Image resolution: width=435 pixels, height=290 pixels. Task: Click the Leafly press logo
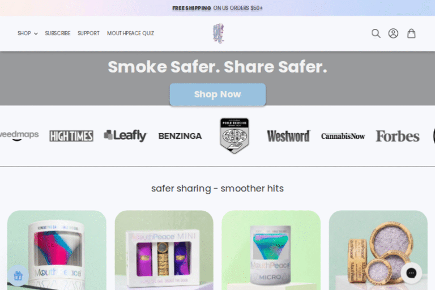pos(125,136)
